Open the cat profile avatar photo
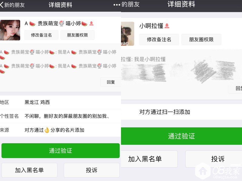 (x=127, y=34)
